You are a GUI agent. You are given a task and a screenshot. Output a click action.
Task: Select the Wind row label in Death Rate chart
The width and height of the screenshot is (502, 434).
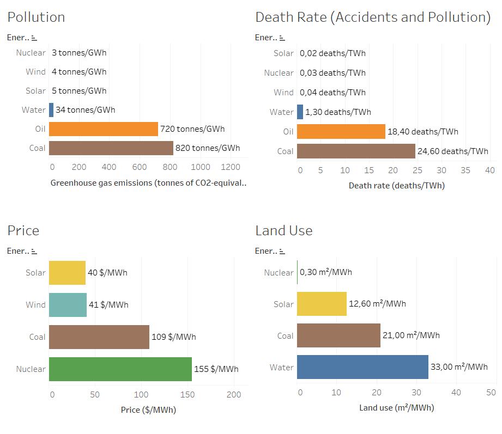point(283,93)
